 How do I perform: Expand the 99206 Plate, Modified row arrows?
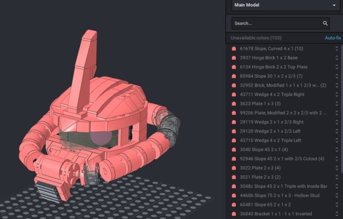pos(337,113)
